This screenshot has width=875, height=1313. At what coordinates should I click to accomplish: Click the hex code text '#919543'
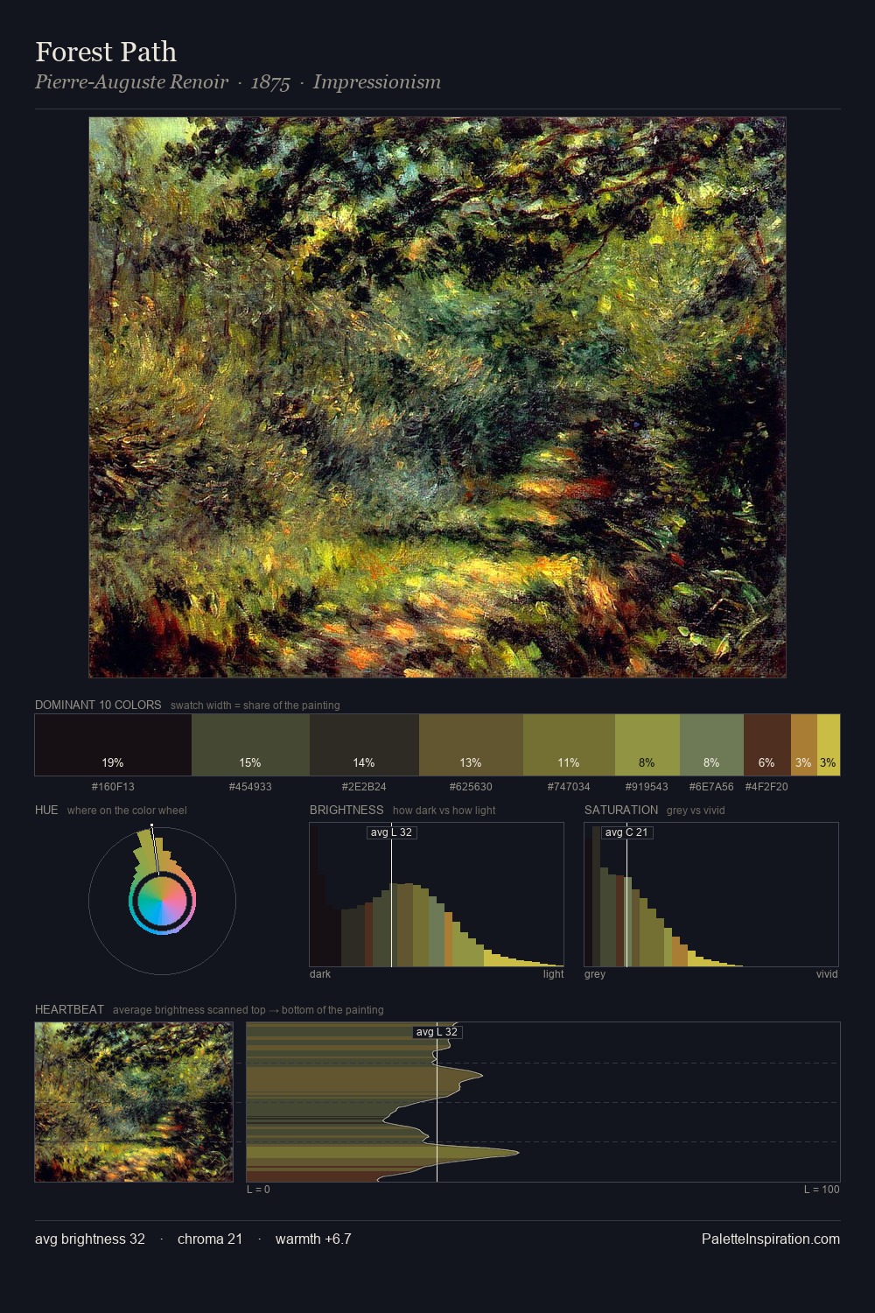[x=647, y=787]
